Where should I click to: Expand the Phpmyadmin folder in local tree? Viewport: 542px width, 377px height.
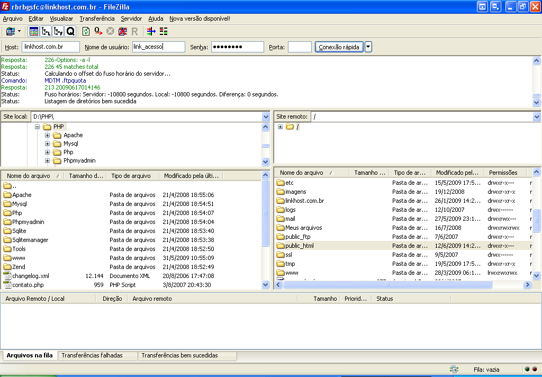coord(47,161)
